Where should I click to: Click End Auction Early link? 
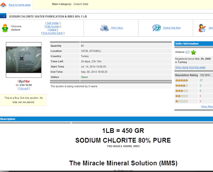(53, 33)
